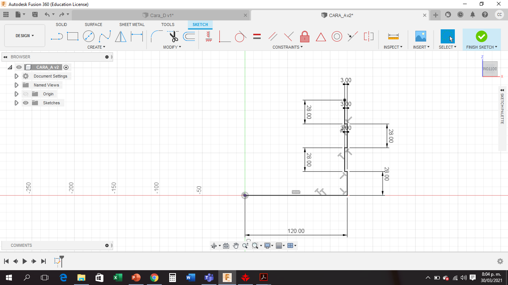Viewport: 508px width, 285px height.
Task: Click the Measure ruler icon
Action: (x=393, y=36)
